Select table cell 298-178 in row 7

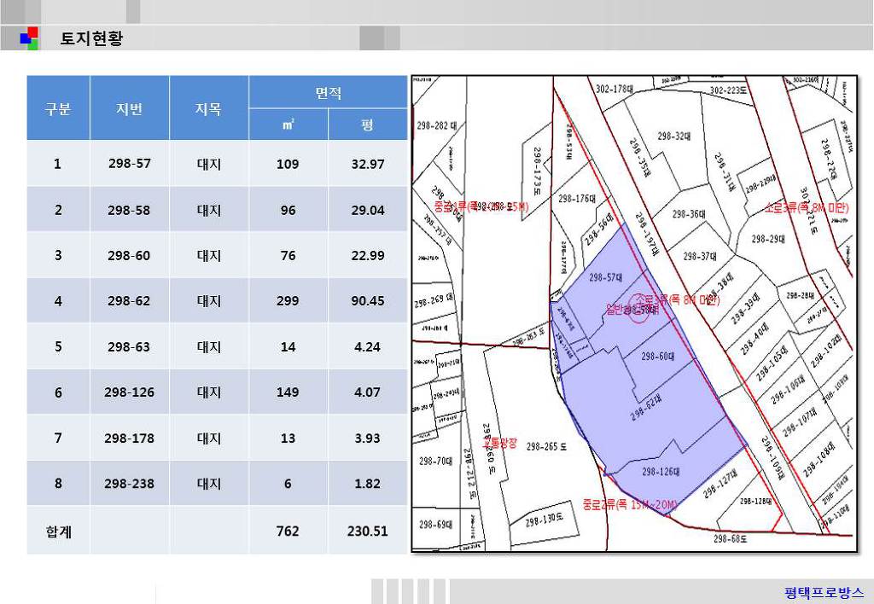click(x=130, y=438)
